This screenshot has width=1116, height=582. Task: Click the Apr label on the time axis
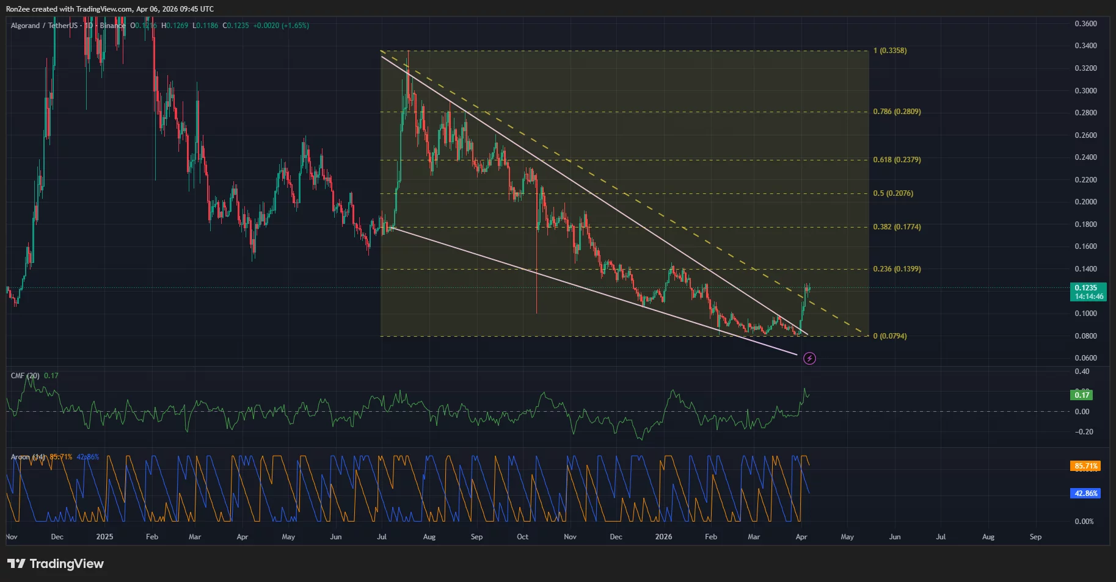click(x=800, y=537)
